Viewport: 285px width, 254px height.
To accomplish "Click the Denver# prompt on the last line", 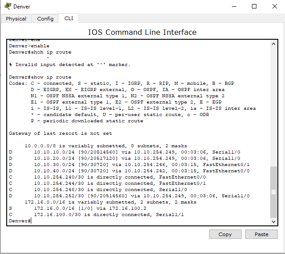I will tap(20, 221).
